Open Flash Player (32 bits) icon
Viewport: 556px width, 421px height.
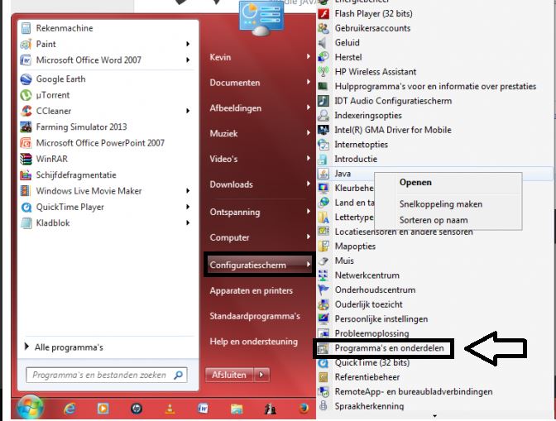[324, 14]
